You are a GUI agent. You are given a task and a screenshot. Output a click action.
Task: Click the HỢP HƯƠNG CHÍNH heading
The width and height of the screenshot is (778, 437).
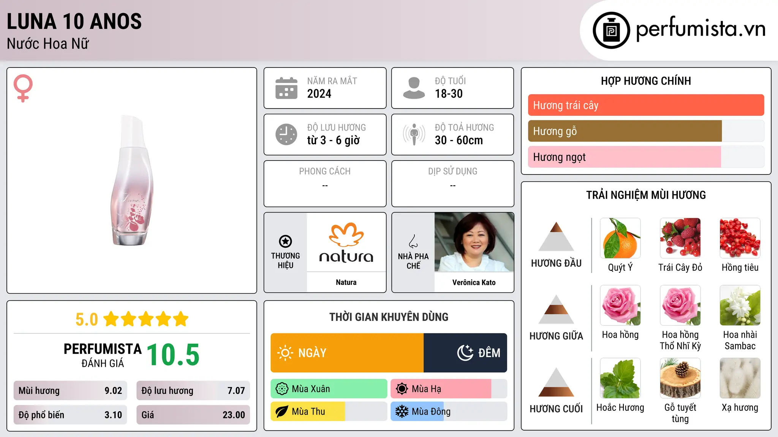tap(646, 81)
